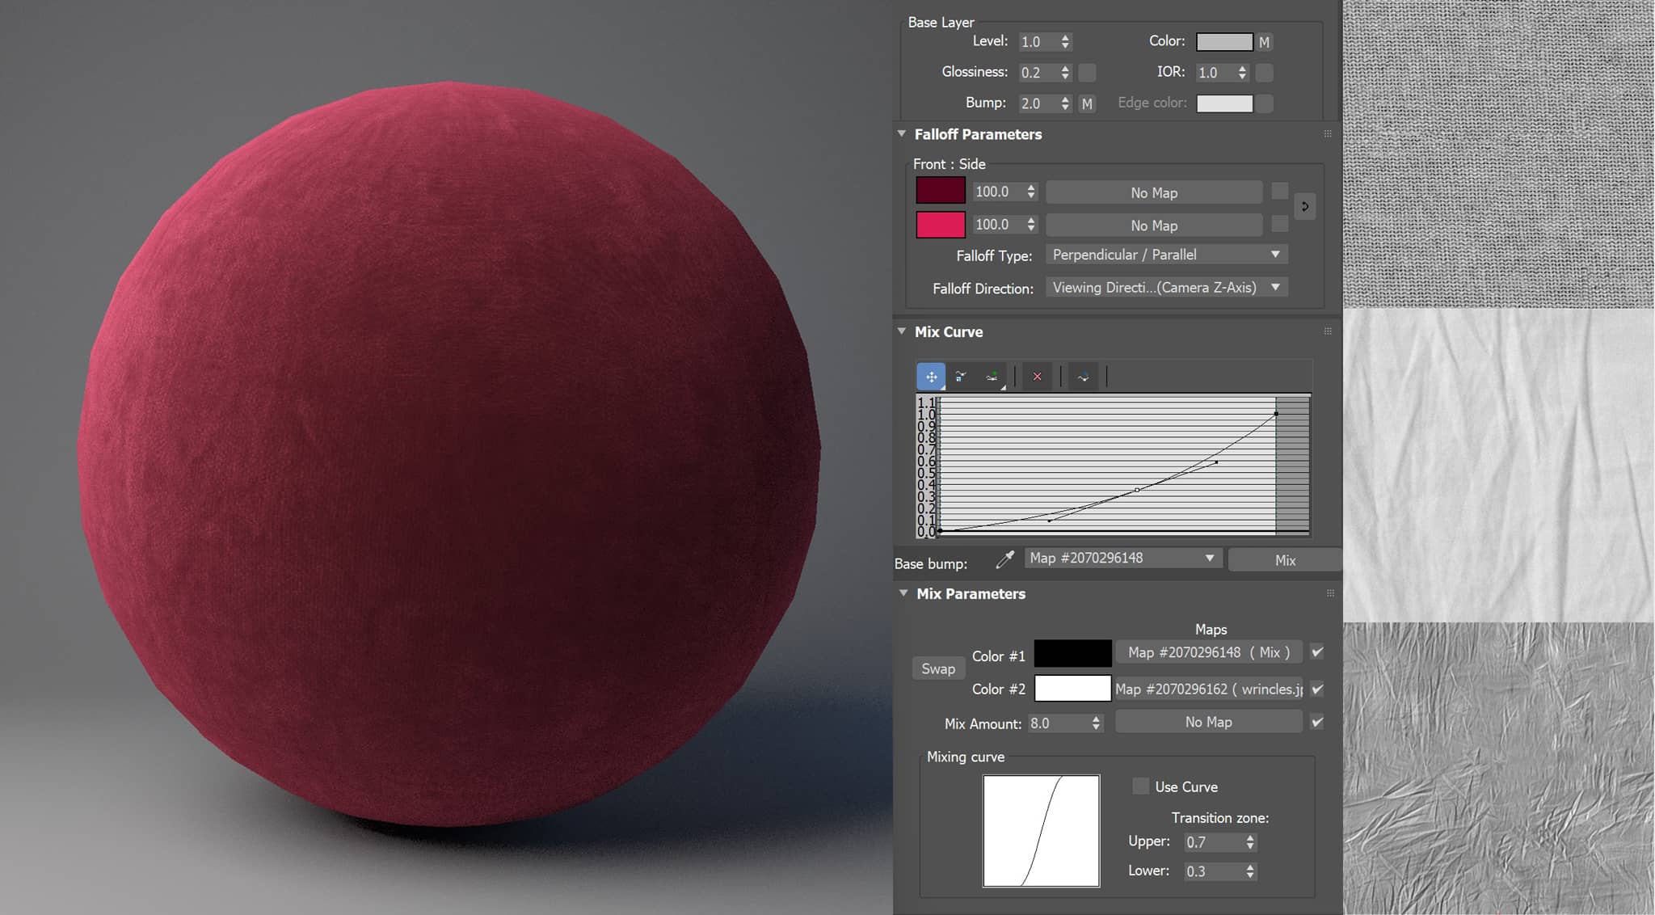Swap falloff colors with the arrow button
Image resolution: width=1655 pixels, height=915 pixels.
(x=1304, y=207)
